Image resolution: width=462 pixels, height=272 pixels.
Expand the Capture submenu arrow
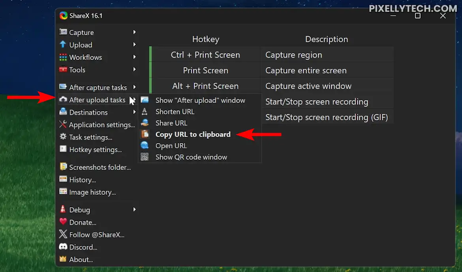(134, 32)
